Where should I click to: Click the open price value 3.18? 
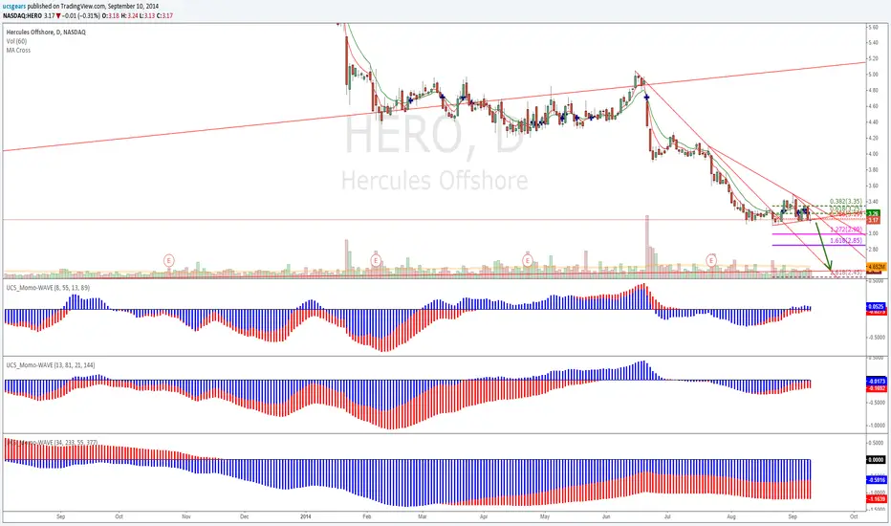pyautogui.click(x=114, y=16)
